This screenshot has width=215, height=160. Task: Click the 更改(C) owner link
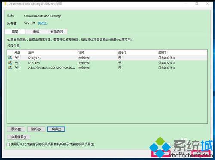pyautogui.click(x=43, y=23)
